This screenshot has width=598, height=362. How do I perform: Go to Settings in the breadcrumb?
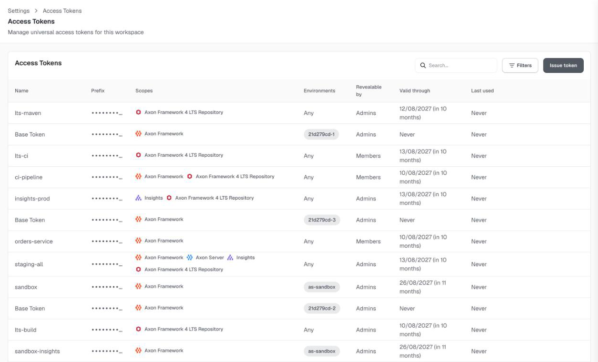click(19, 11)
